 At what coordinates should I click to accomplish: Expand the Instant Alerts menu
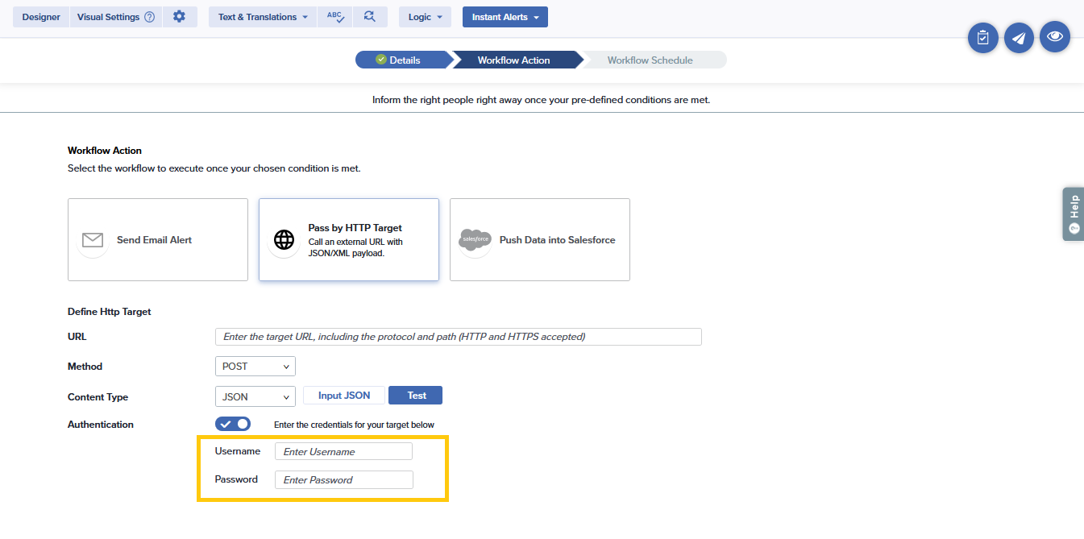tap(505, 17)
